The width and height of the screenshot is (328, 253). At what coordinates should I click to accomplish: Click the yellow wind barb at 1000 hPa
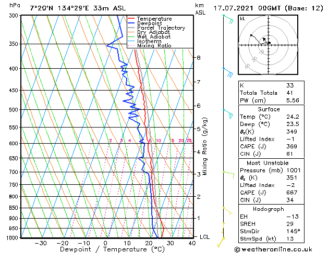coord(221,242)
